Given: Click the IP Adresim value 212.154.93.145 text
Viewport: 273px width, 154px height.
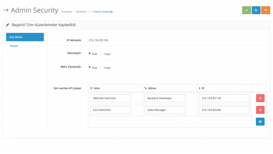Looking at the screenshot, I should pyautogui.click(x=99, y=40).
